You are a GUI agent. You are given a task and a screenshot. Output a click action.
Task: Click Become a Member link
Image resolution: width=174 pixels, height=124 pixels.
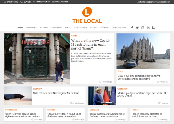click(60, 2)
